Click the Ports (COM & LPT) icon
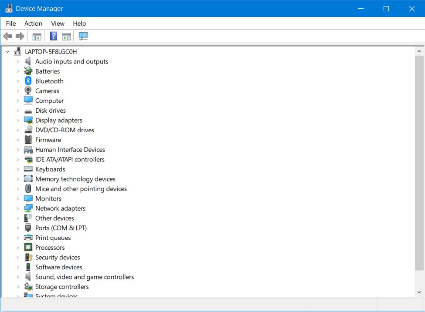 (x=28, y=228)
